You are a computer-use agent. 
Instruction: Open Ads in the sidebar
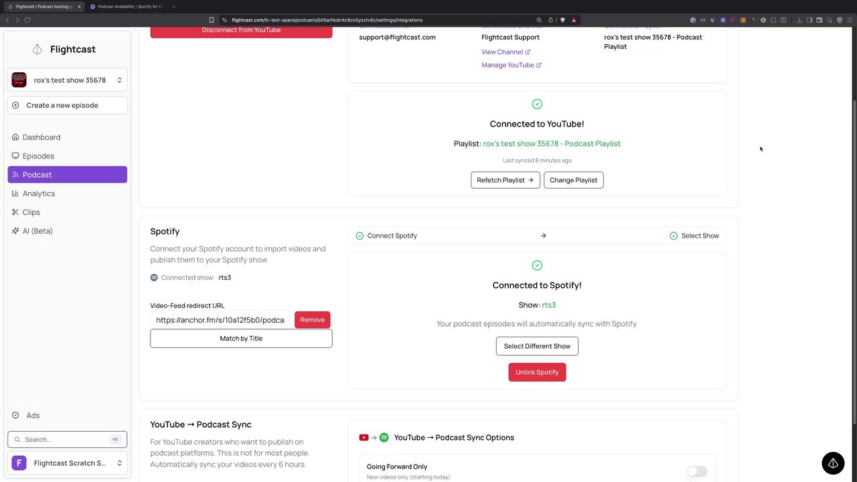67,415
